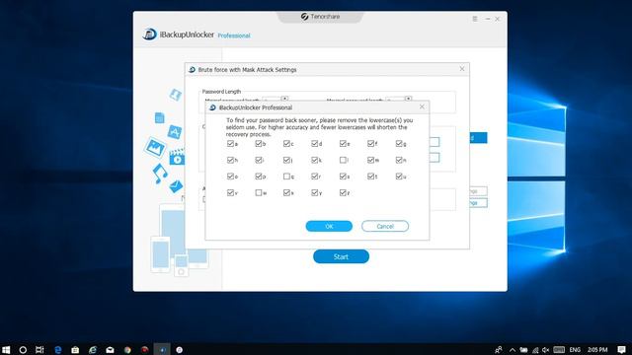The height and width of the screenshot is (355, 632).
Task: Uncheck the lowercase letter g checkbox
Action: click(399, 143)
